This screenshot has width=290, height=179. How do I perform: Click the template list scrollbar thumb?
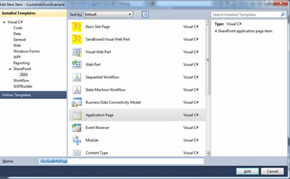tap(208, 60)
